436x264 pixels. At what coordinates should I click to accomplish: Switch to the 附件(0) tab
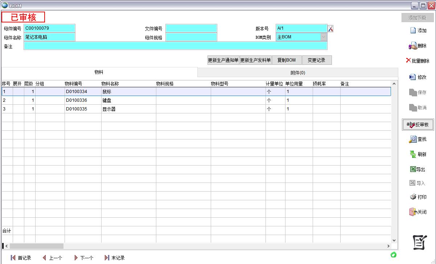point(297,72)
